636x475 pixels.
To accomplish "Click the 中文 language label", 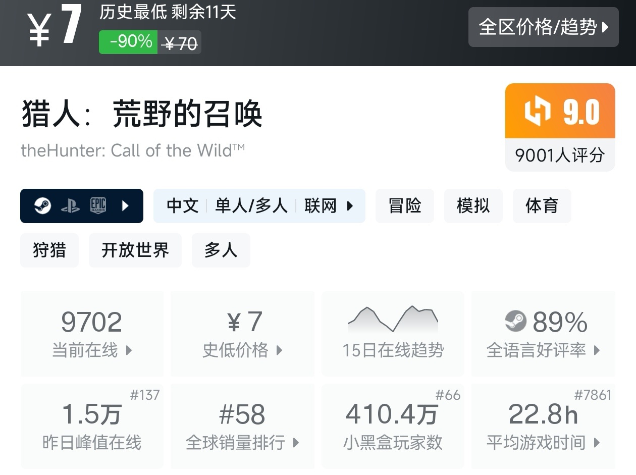I will pyautogui.click(x=183, y=206).
